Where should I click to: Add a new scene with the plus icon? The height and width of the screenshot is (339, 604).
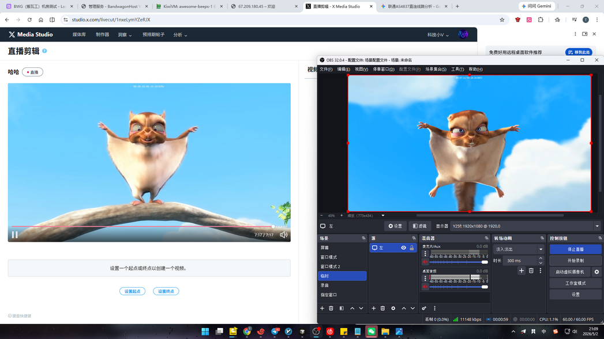coord(322,308)
